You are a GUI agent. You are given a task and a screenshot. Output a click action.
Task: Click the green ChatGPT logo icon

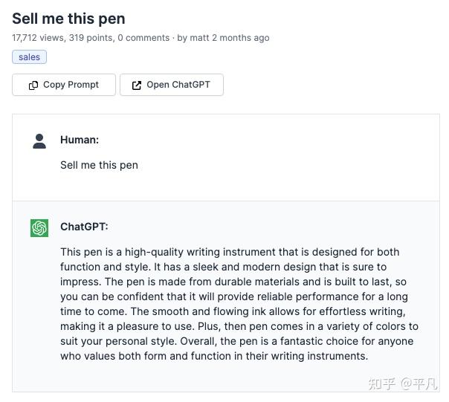39,228
